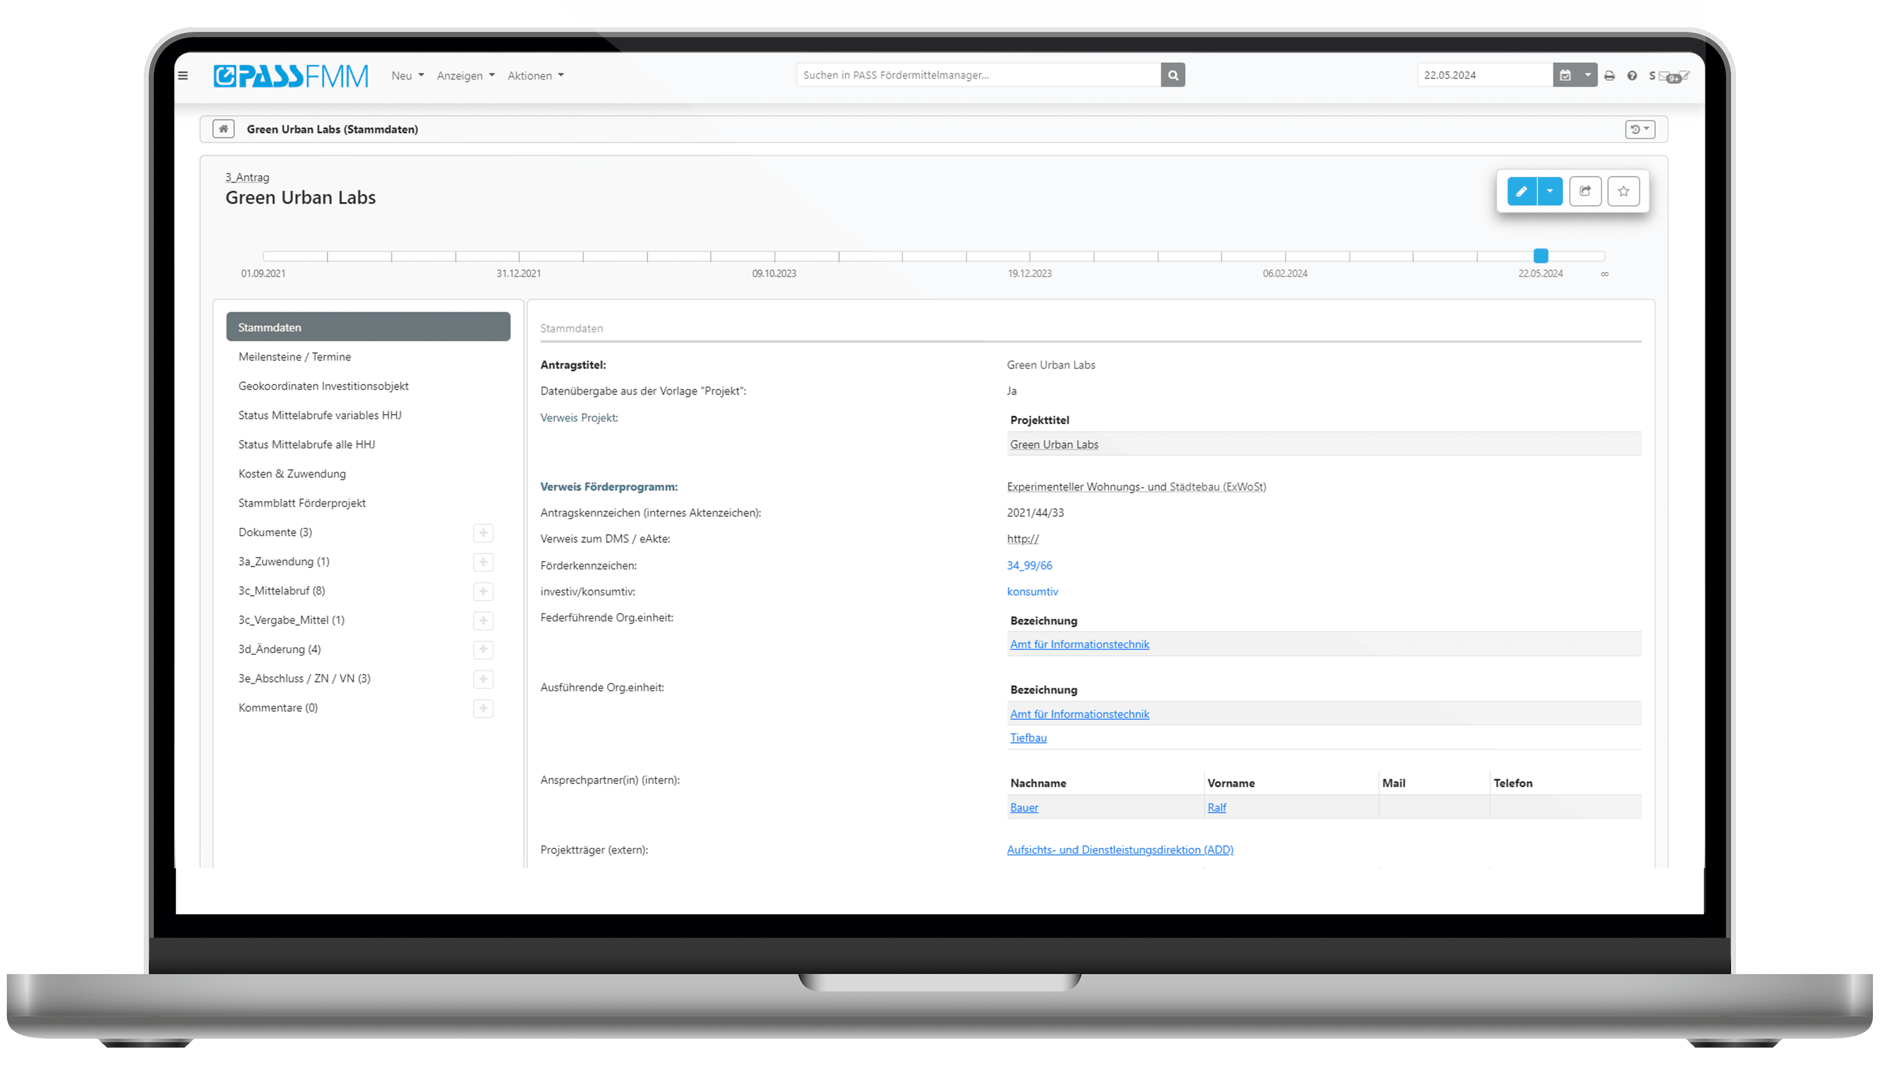Add new entry next to 3c_Mittelabruf (8)

point(483,592)
